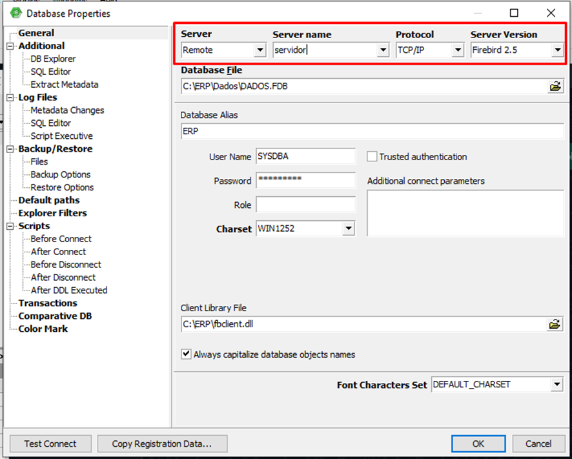The image size is (572, 459).
Task: Open the Charset dropdown
Action: 349,229
